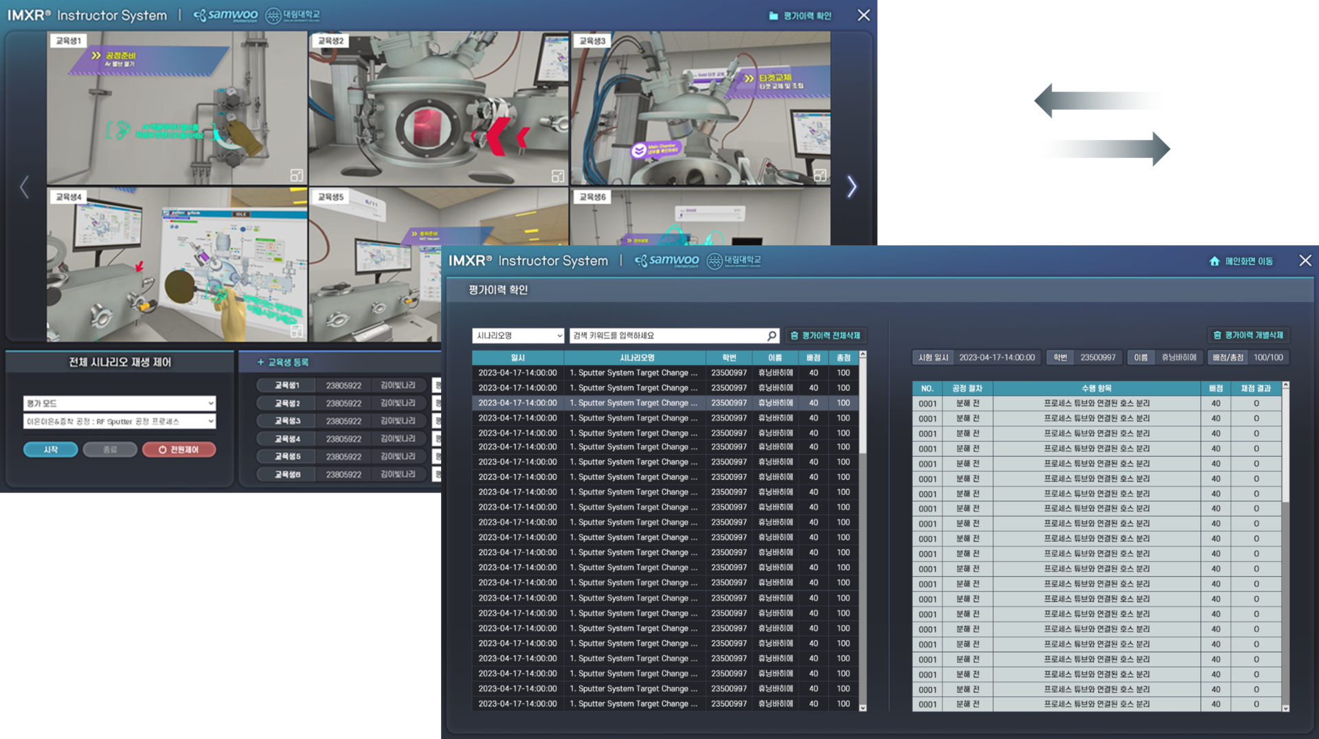Click the 시험 일시 date value field
The width and height of the screenshot is (1319, 739).
997,358
